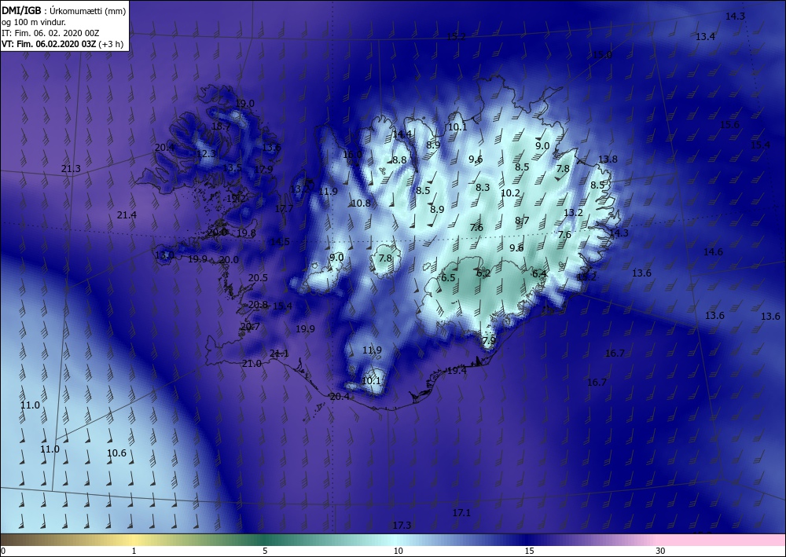
Task: Click the 19.8 value label
Action: tap(246, 233)
